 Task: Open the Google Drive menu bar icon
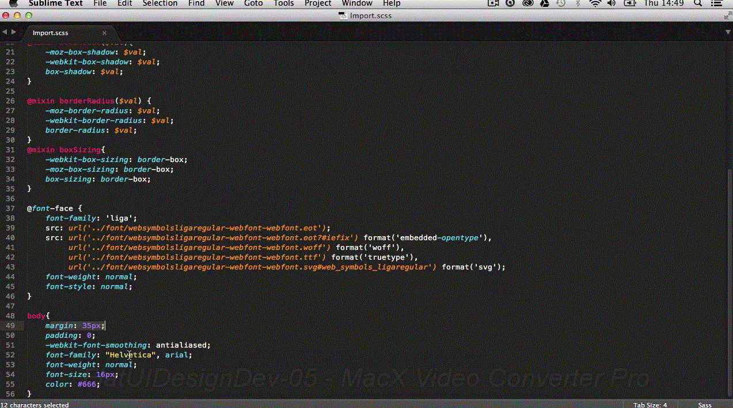545,3
